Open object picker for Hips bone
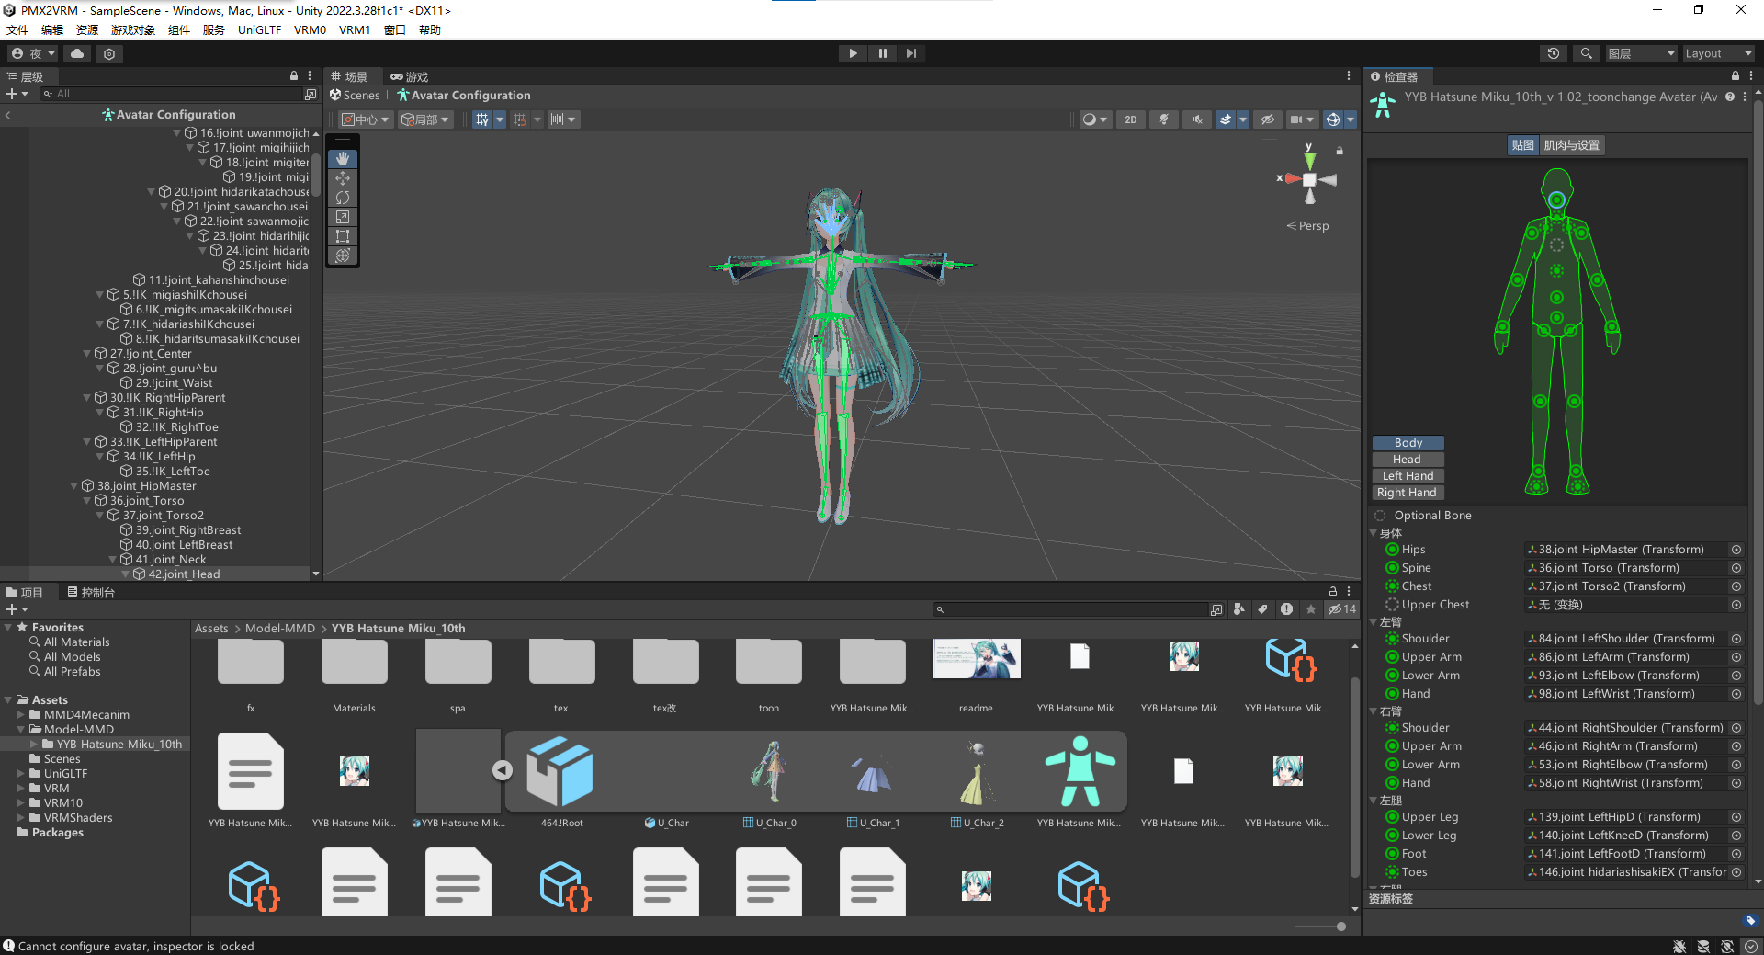This screenshot has width=1764, height=955. pos(1736,550)
